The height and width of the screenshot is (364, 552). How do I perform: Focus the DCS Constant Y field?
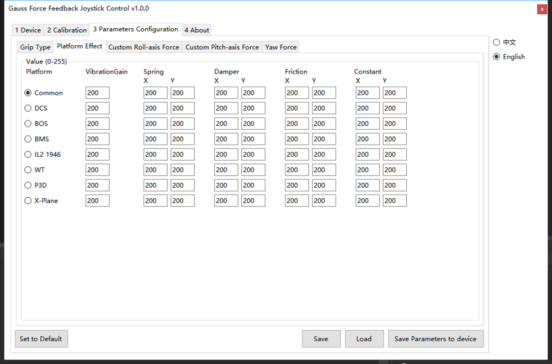click(x=395, y=108)
